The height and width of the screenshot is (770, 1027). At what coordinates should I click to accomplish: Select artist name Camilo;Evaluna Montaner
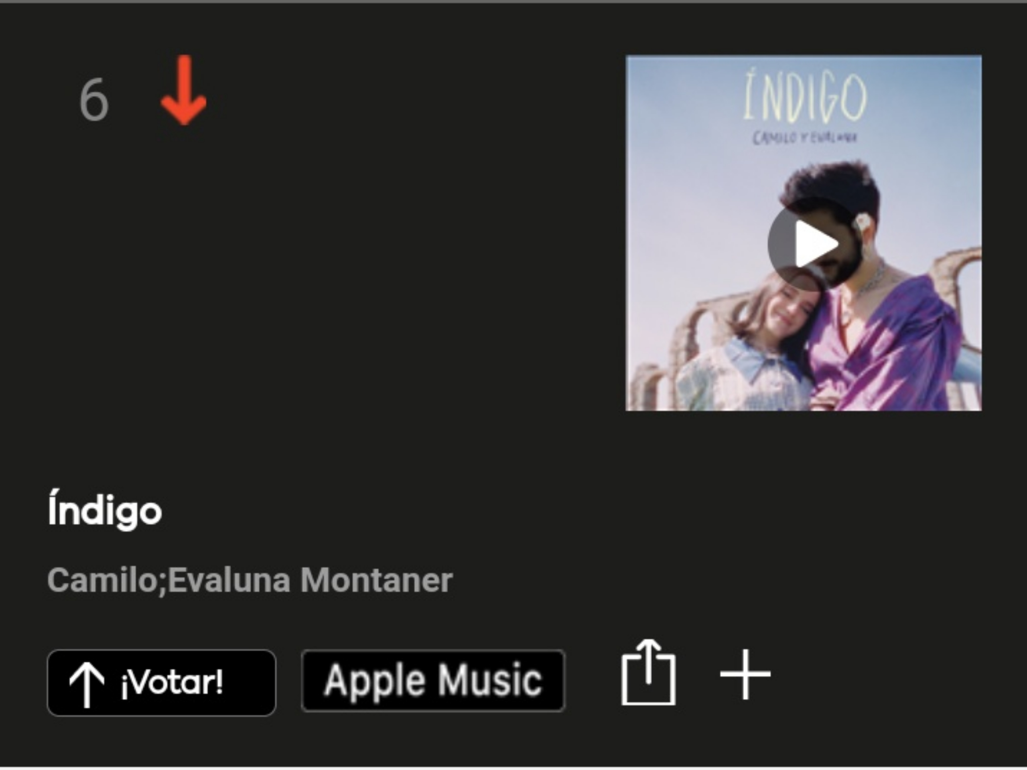click(x=250, y=580)
